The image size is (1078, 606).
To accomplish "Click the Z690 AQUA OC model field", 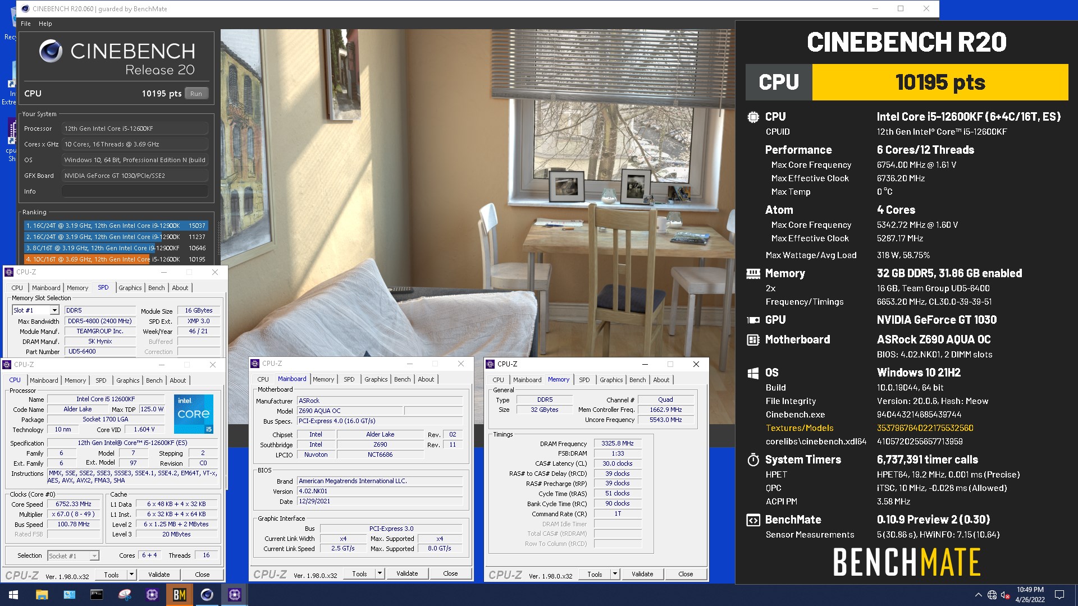I will 350,411.
